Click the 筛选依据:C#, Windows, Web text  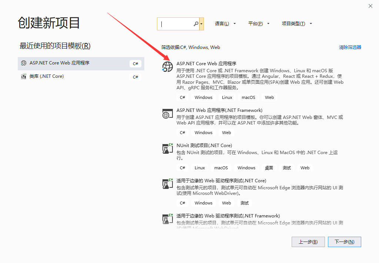(191, 47)
